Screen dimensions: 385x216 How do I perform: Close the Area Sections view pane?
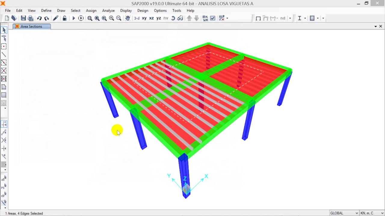(380, 26)
